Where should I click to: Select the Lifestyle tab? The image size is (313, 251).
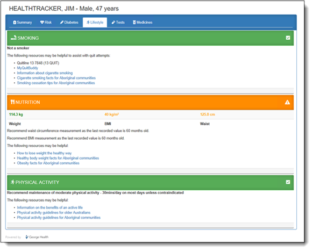pyautogui.click(x=95, y=23)
